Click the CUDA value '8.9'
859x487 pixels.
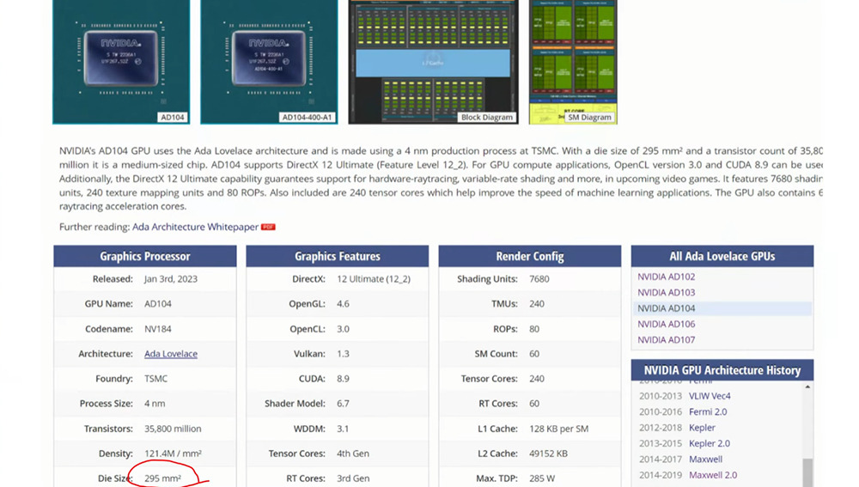343,379
